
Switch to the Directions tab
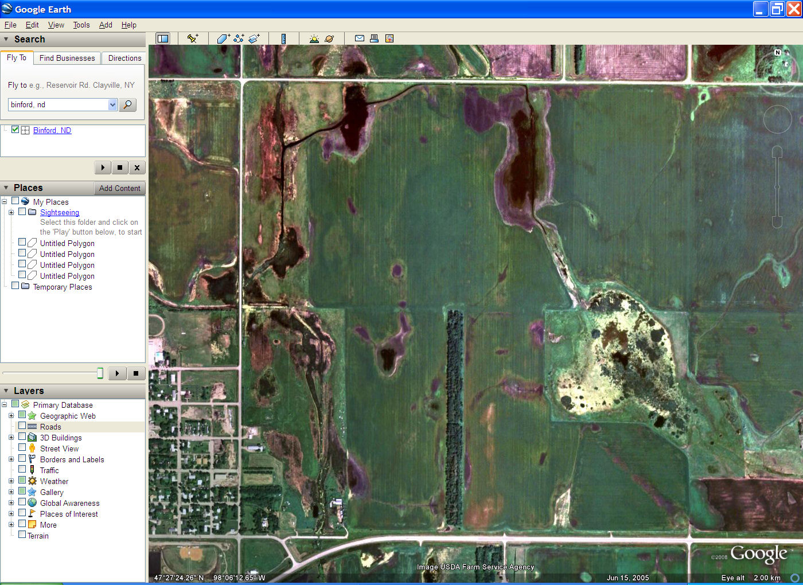(124, 58)
